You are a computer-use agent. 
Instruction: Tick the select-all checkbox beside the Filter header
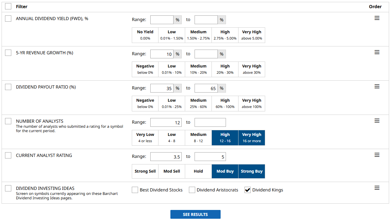coord(8,6)
